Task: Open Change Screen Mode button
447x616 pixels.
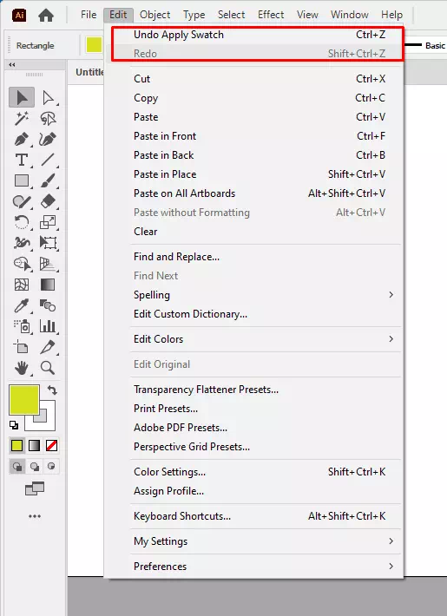Action: coord(35,488)
